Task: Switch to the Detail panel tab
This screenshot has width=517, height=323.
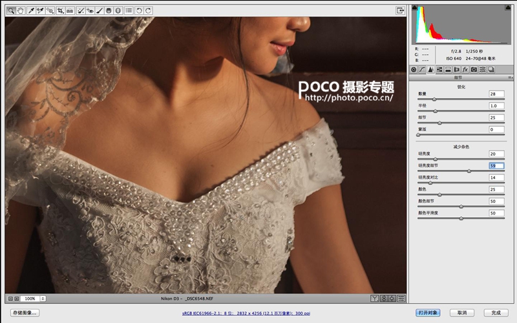Action: pos(430,70)
